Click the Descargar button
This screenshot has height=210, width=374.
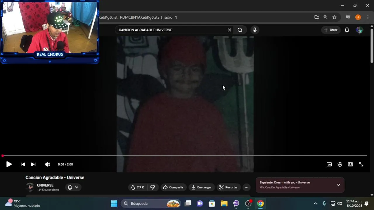[201, 187]
